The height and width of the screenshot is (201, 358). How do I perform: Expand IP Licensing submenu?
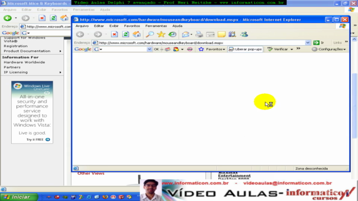60,72
